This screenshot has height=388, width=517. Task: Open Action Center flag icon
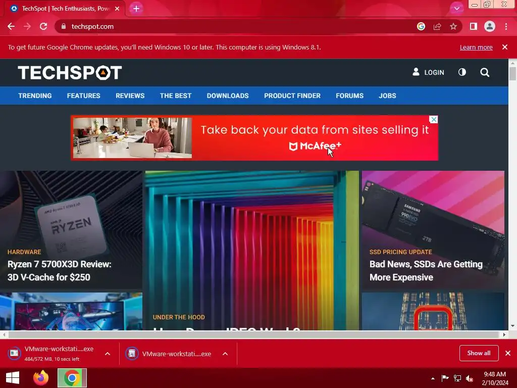coord(445,378)
